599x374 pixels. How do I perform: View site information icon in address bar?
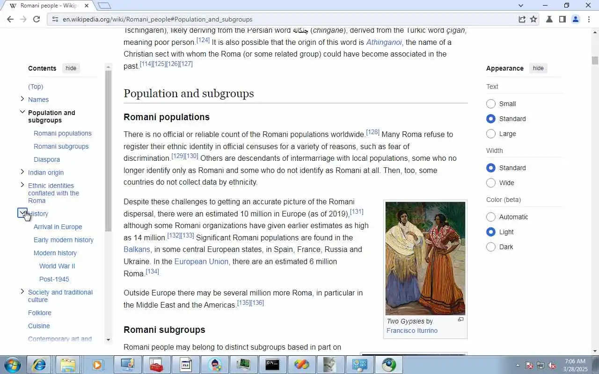point(55,19)
